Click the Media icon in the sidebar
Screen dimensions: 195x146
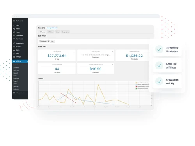(x=14, y=29)
